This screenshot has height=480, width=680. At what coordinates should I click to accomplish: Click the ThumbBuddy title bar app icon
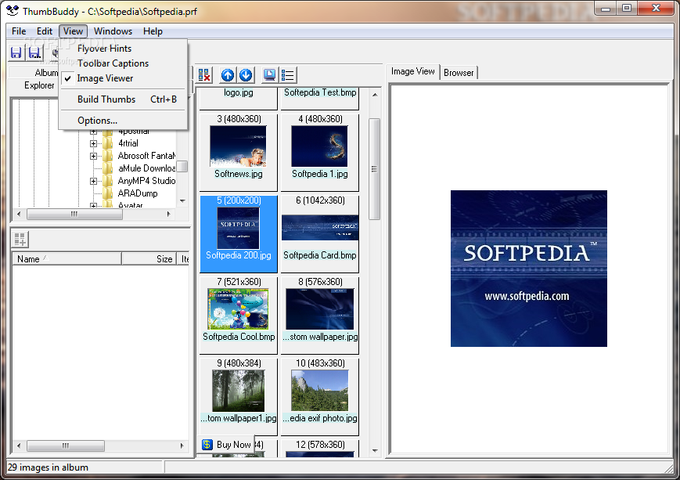tap(13, 10)
